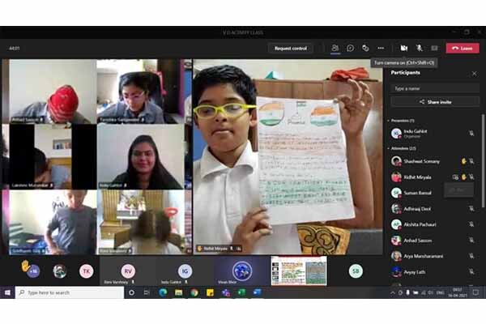486x324 pixels.
Task: Open Task View on the taskbar
Action: tap(147, 292)
